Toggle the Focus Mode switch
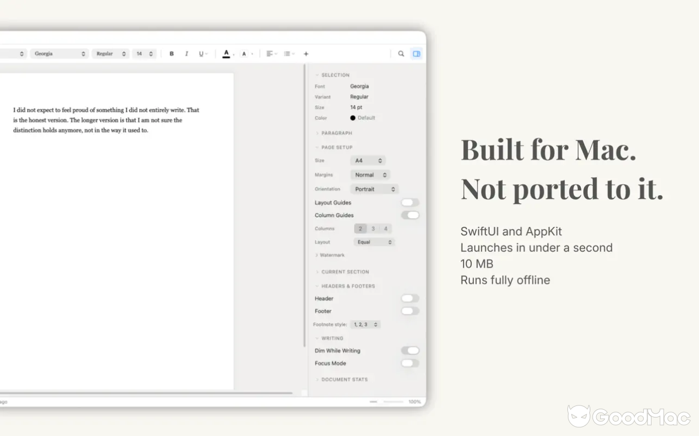699x436 pixels. 410,363
